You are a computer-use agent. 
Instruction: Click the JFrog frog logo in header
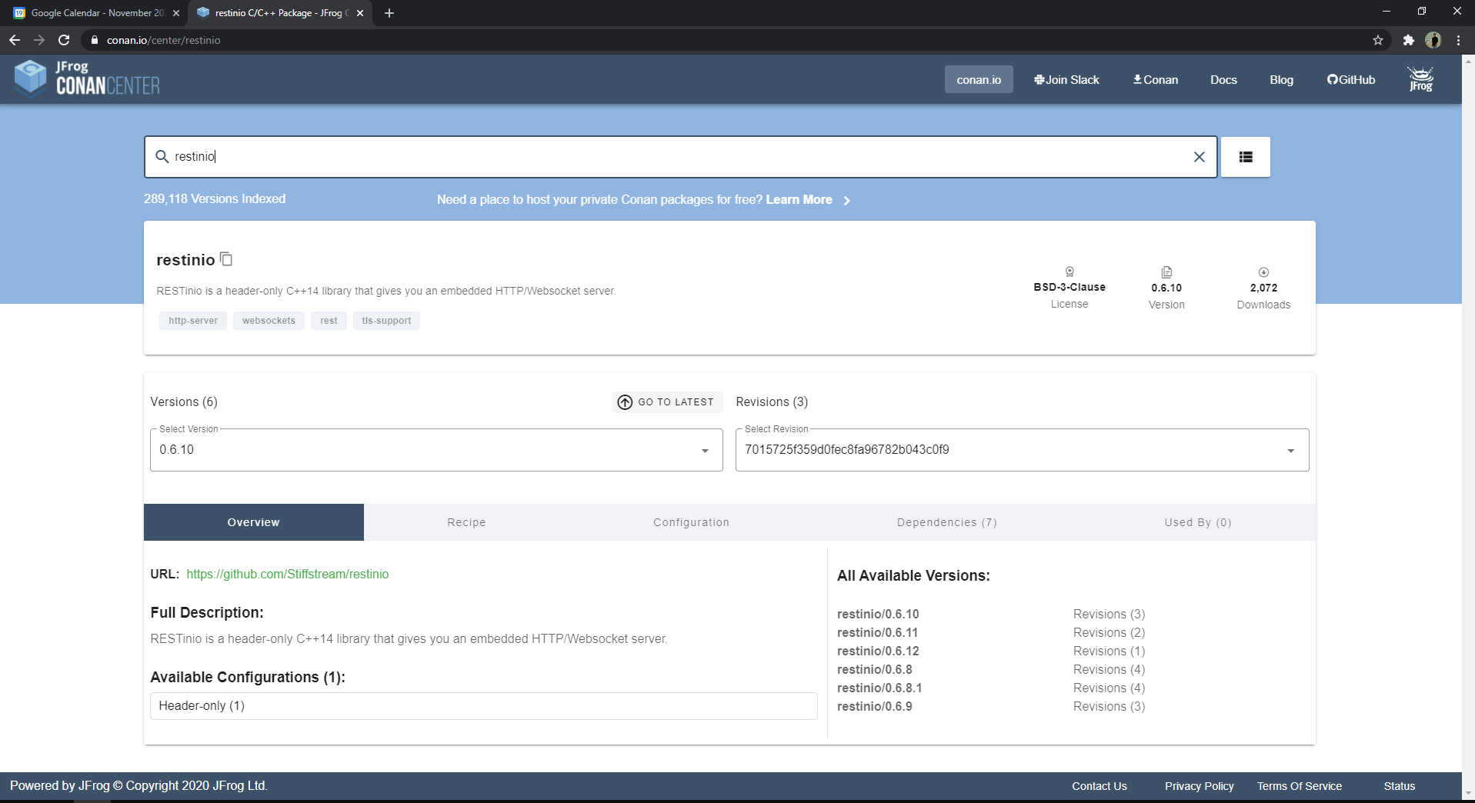1420,79
